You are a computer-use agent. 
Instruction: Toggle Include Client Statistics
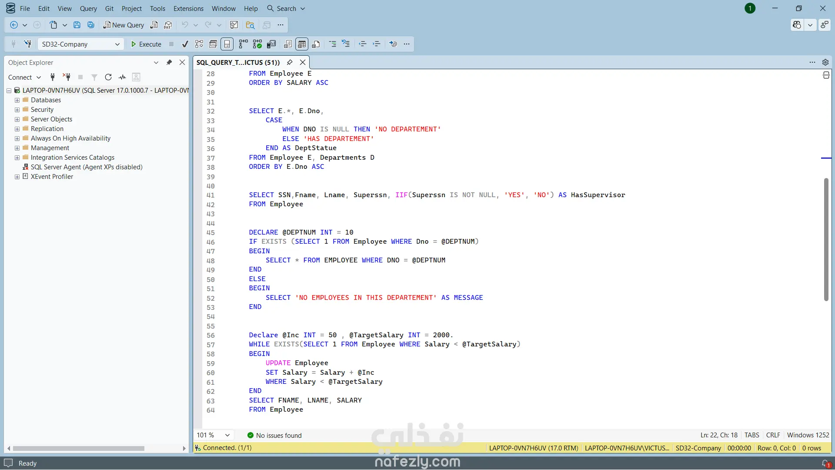pyautogui.click(x=271, y=44)
